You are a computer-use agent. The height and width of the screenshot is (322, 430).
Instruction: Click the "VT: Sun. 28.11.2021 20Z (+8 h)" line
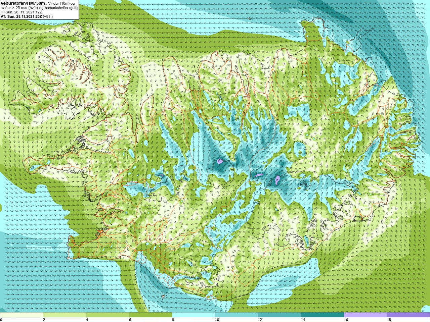point(27,16)
